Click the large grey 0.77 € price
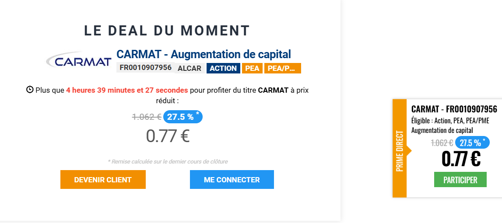The width and height of the screenshot is (502, 223). pos(168,136)
